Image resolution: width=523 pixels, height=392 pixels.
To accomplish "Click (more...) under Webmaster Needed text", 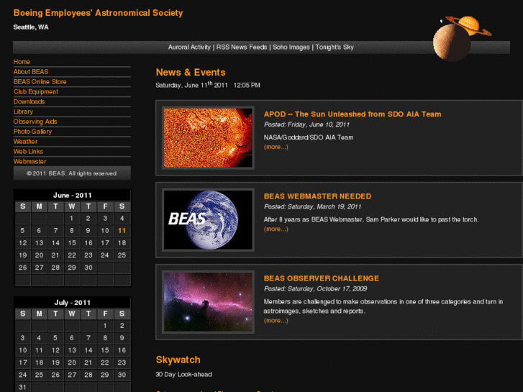I will point(276,229).
